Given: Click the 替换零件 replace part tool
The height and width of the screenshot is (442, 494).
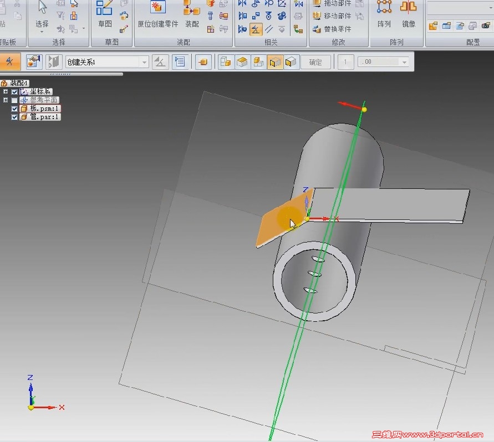Looking at the screenshot, I should click(332, 29).
